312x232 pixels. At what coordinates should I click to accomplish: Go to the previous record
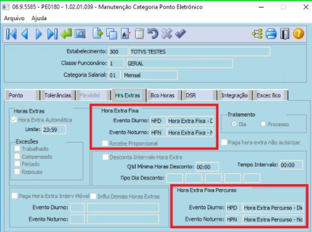pyautogui.click(x=25, y=34)
